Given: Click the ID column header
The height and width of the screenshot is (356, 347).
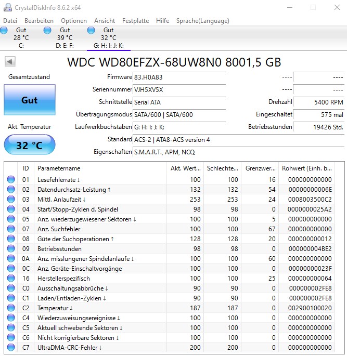Looking at the screenshot, I should 25,168.
